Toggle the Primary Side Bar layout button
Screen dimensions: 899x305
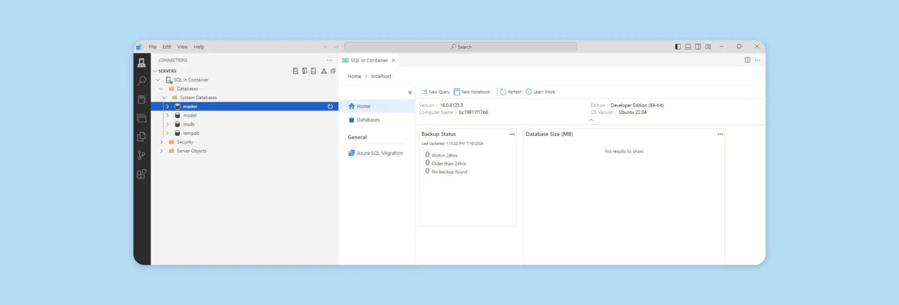[x=678, y=47]
